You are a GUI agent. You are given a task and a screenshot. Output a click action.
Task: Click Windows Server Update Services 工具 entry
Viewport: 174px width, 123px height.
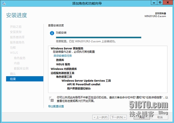pos(86,81)
